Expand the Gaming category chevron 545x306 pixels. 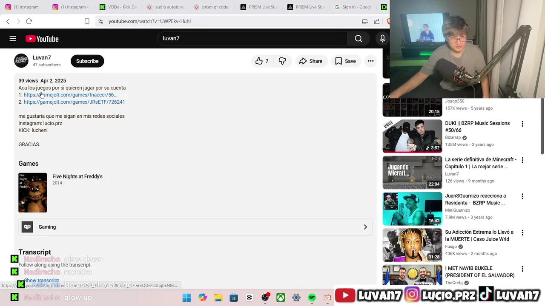365,227
